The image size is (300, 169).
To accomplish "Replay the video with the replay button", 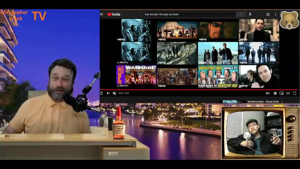I will (102, 93).
